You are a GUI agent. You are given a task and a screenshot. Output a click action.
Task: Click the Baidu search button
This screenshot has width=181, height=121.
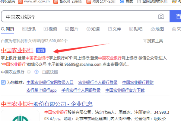175,16
